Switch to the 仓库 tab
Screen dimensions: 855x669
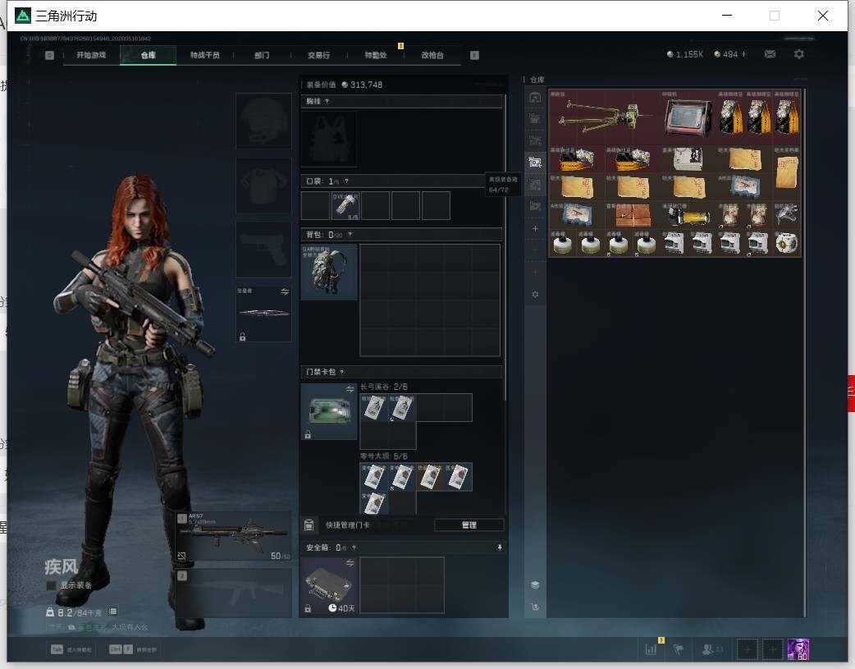pyautogui.click(x=149, y=55)
